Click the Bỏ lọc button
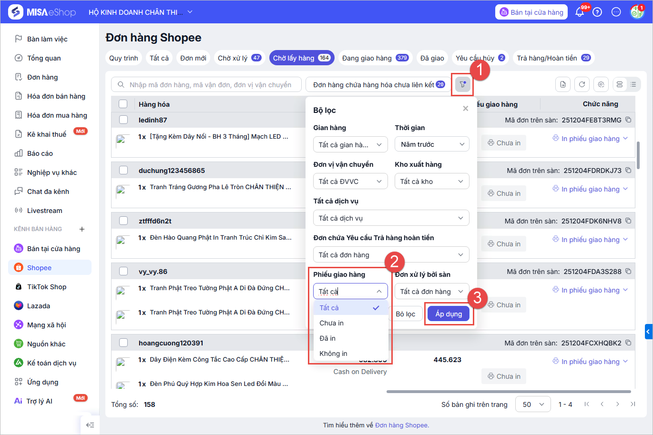This screenshot has height=435, width=653. coord(406,314)
